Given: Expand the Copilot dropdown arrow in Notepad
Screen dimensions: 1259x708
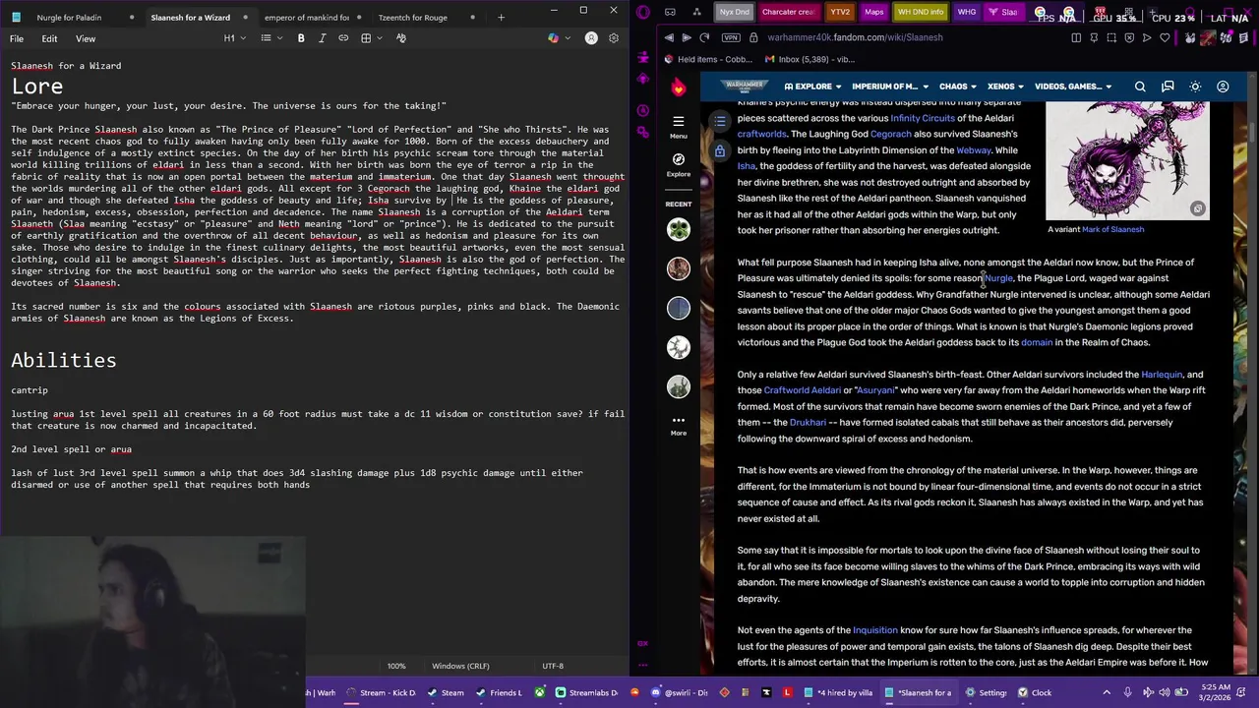Looking at the screenshot, I should pyautogui.click(x=568, y=38).
